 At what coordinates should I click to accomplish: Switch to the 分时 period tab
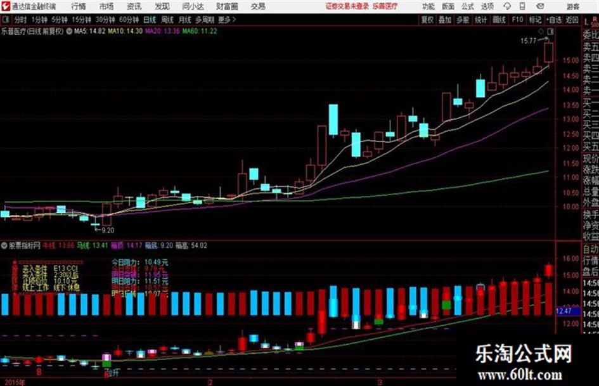pyautogui.click(x=20, y=20)
